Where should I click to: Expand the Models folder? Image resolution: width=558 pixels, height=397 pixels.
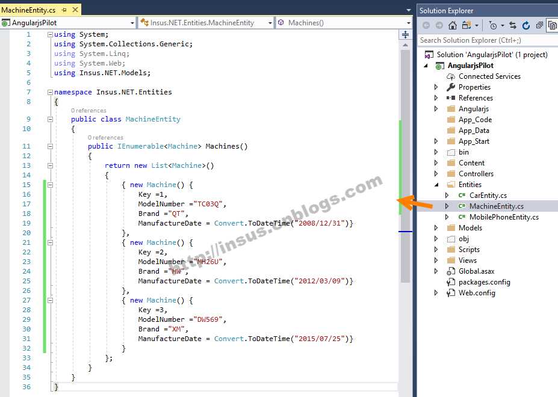tap(436, 228)
